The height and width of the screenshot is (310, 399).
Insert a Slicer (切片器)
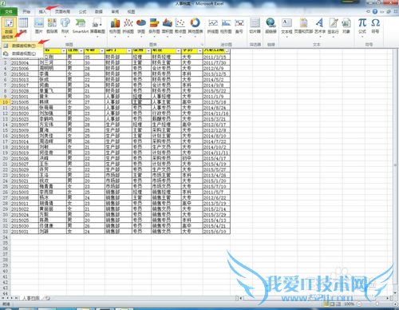(x=255, y=26)
